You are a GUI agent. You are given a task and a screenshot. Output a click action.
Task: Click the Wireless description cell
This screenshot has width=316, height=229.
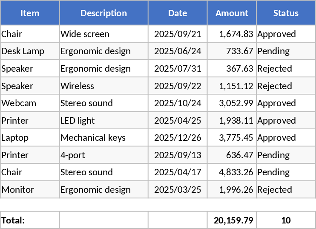(103, 86)
